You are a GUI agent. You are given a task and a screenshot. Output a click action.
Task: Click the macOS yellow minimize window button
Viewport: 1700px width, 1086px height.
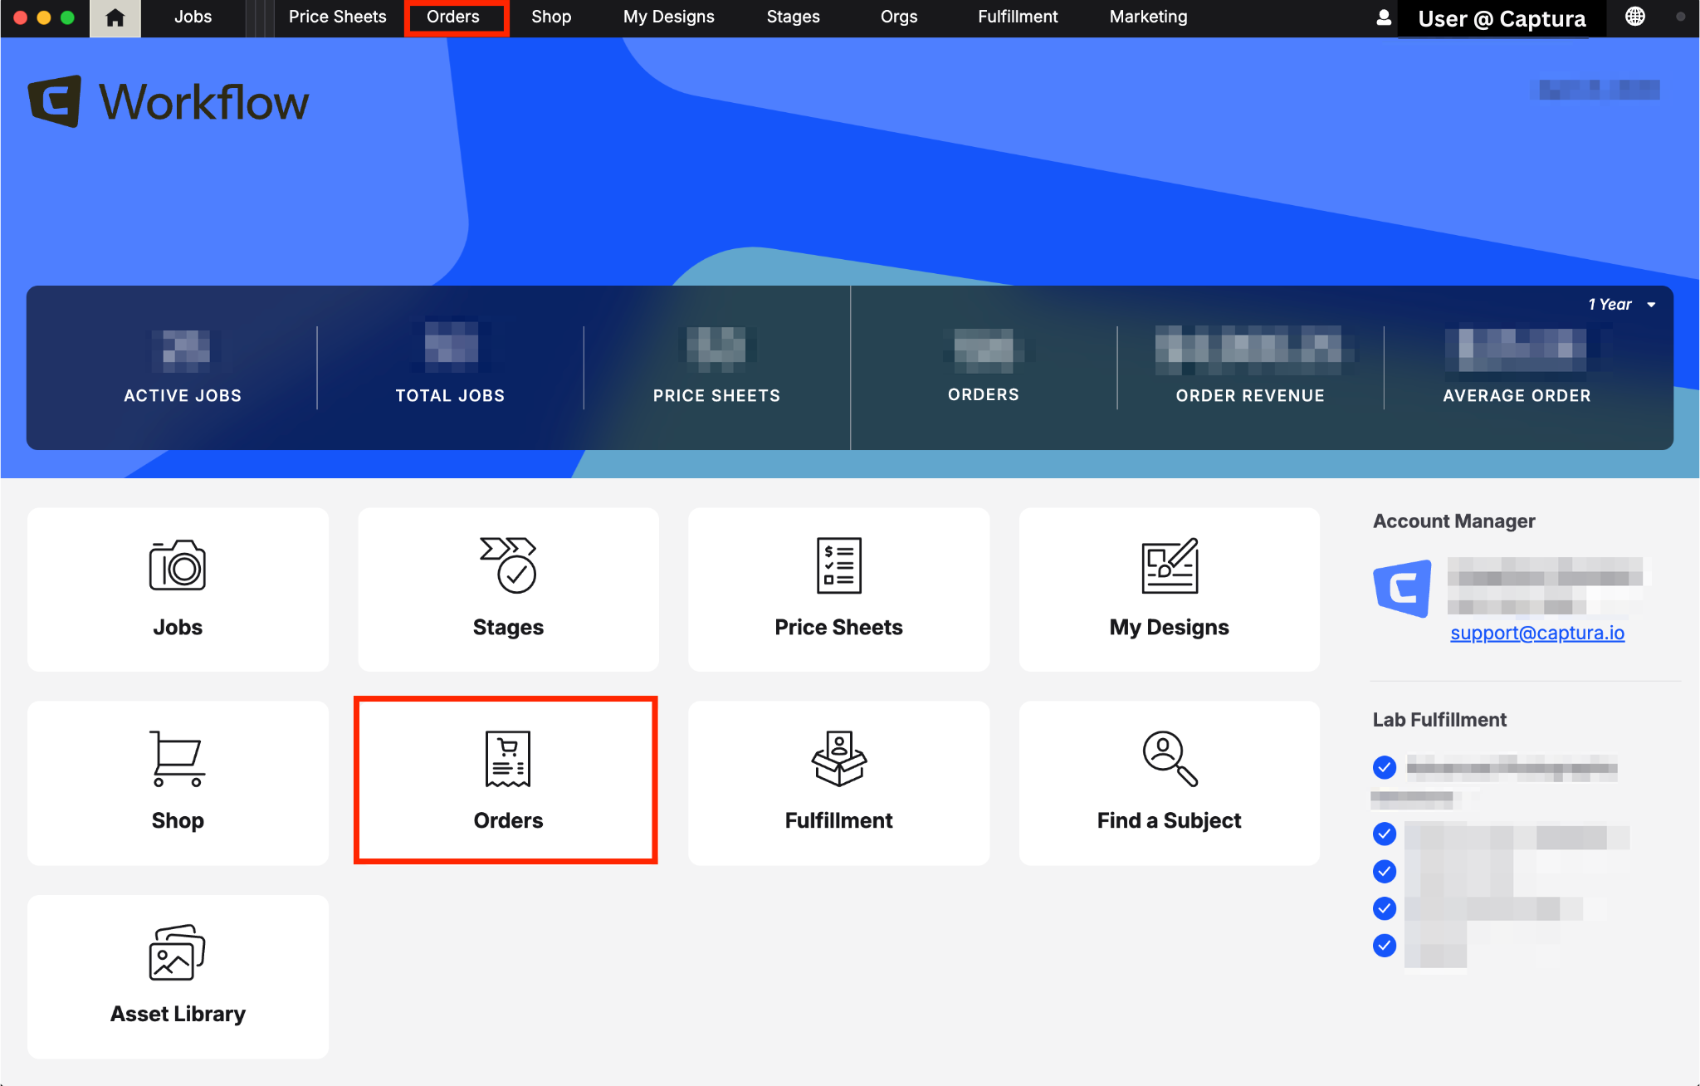pos(44,17)
